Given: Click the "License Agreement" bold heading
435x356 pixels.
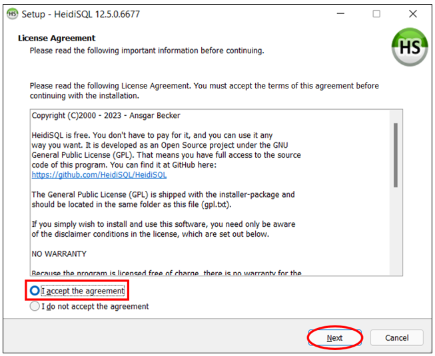Looking at the screenshot, I should [x=57, y=38].
